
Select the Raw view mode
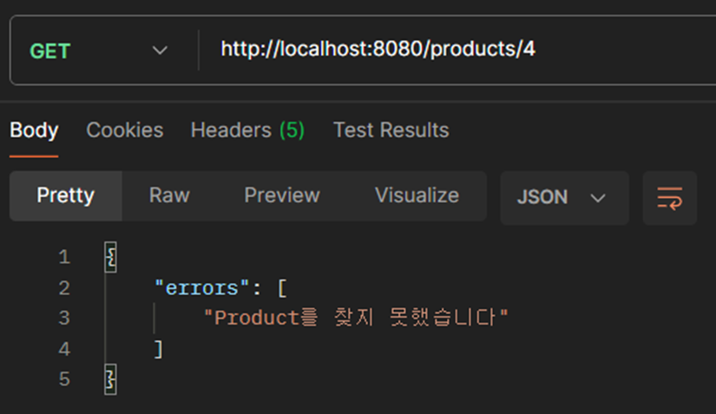[x=169, y=196]
